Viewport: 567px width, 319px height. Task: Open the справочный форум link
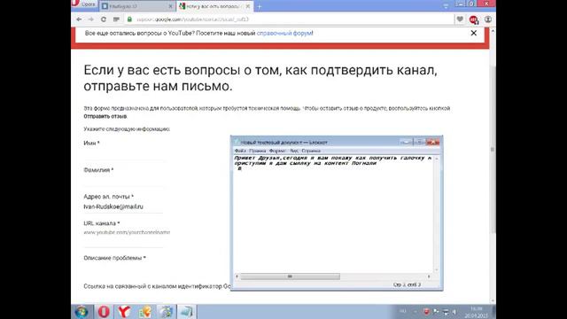[284, 33]
